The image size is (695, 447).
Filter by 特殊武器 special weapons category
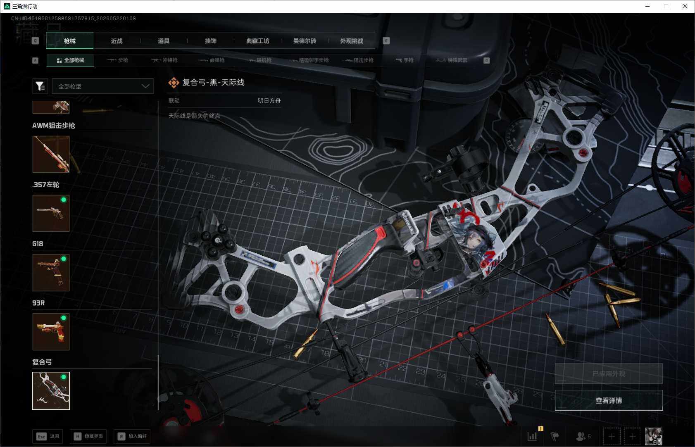click(x=452, y=60)
